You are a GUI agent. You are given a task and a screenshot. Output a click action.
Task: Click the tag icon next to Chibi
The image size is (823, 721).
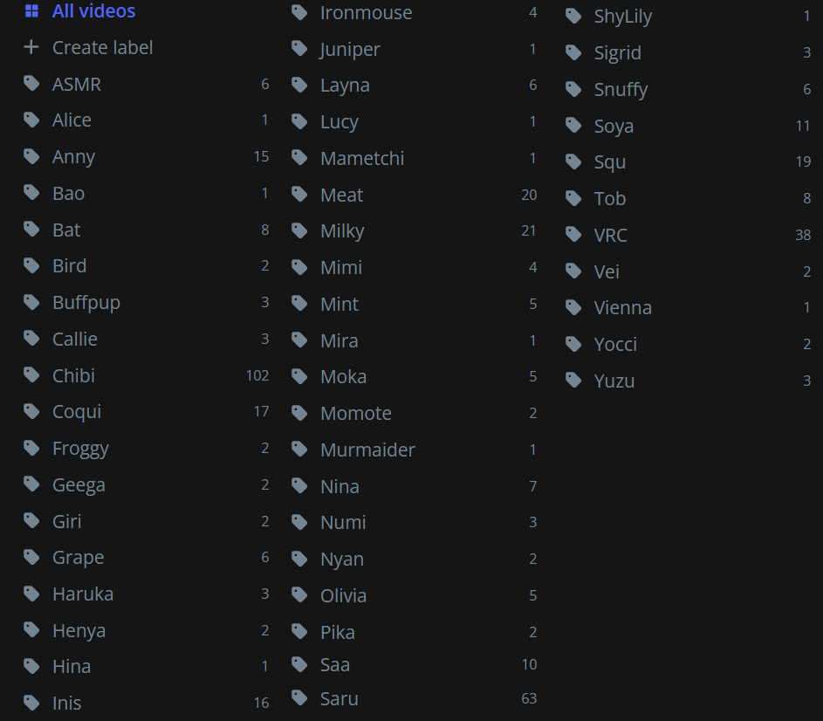point(31,375)
